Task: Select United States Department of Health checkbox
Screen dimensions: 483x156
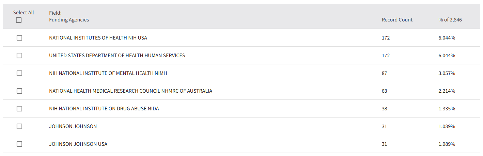Action: pyautogui.click(x=19, y=56)
